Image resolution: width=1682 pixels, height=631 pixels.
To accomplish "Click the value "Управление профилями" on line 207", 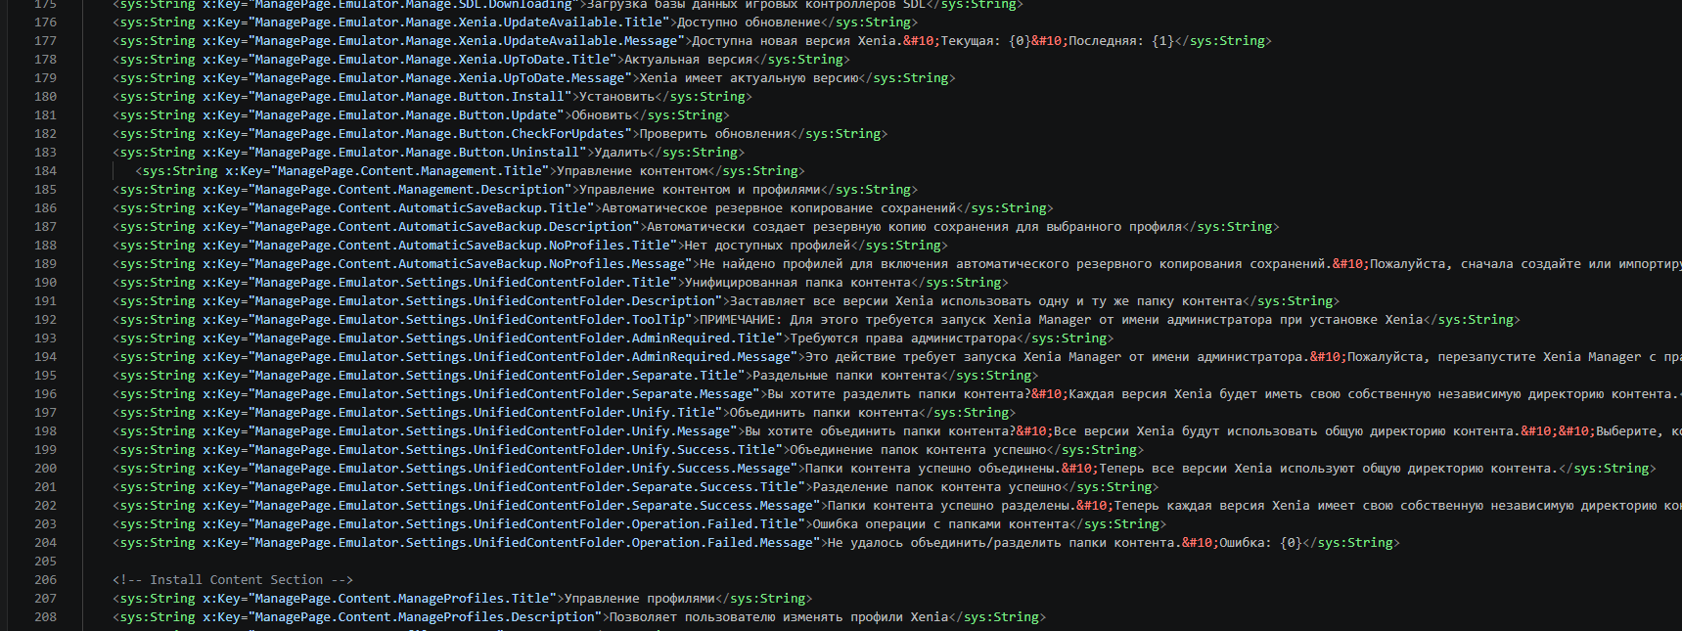I will [639, 598].
